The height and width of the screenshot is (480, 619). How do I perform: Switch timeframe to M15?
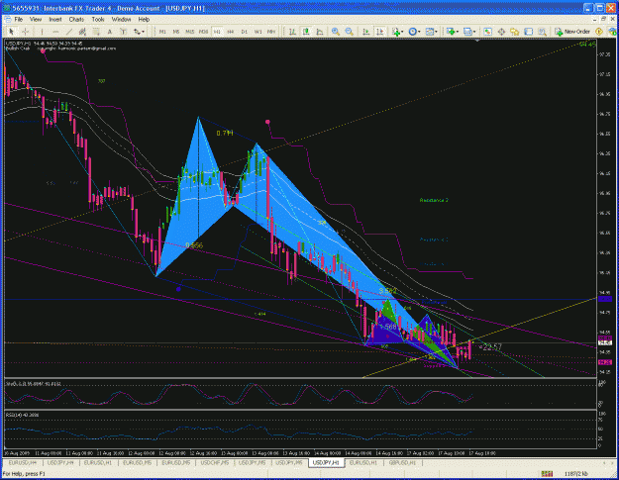[190, 32]
